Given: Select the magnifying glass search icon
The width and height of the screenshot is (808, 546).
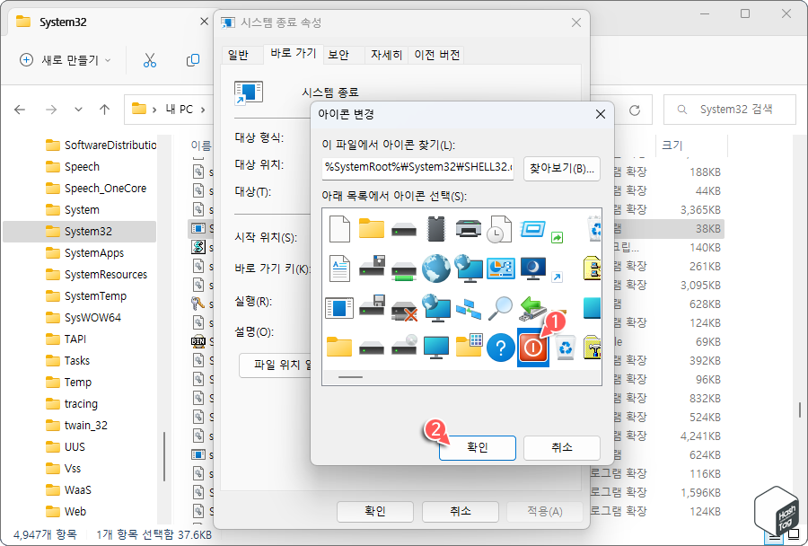Looking at the screenshot, I should tap(502, 307).
